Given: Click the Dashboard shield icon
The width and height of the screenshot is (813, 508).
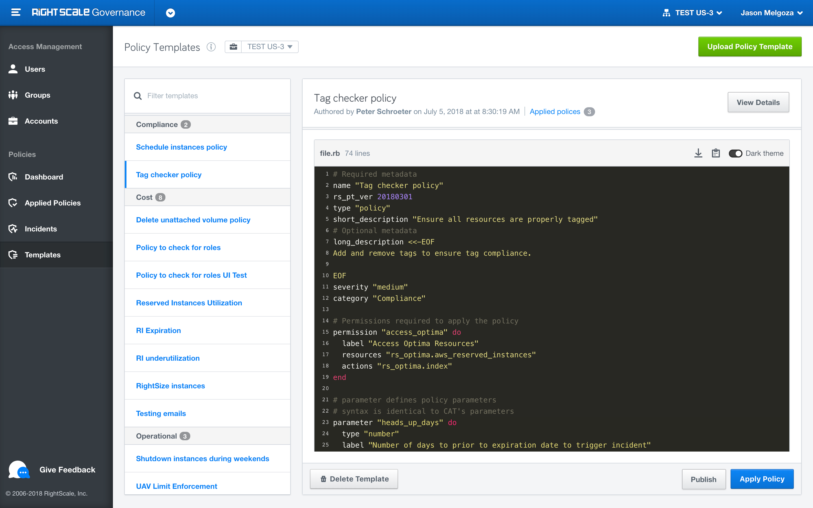Looking at the screenshot, I should 13,177.
